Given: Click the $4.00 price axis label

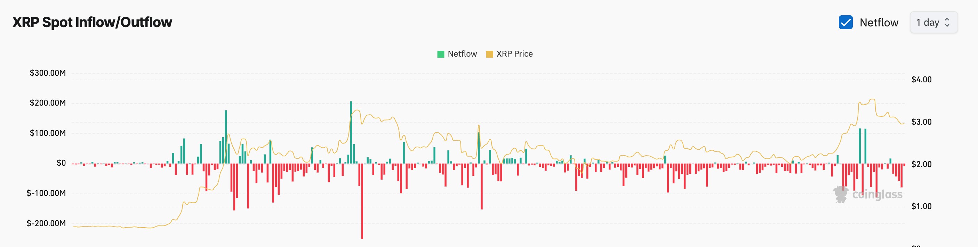Looking at the screenshot, I should click(921, 80).
